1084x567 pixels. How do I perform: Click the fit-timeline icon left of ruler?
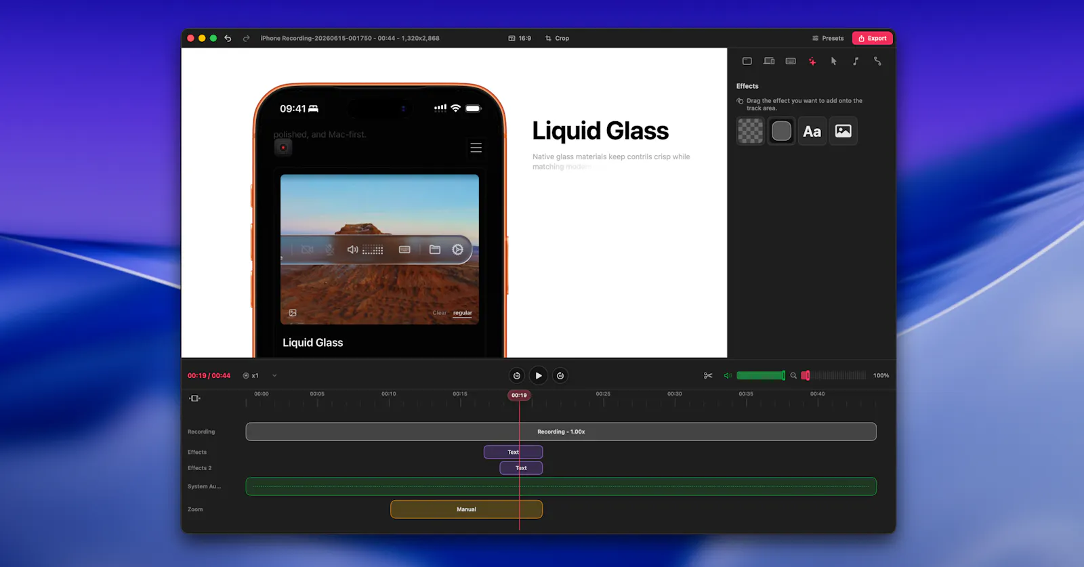(194, 398)
